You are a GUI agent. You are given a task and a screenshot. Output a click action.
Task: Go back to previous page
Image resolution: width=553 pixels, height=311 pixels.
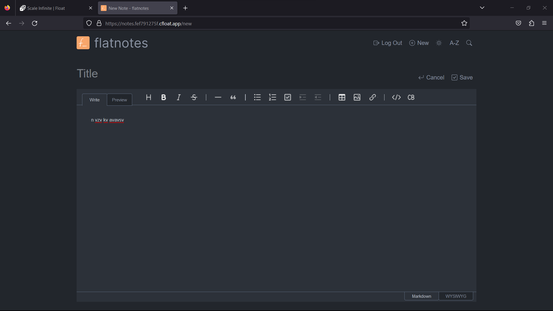[9, 23]
